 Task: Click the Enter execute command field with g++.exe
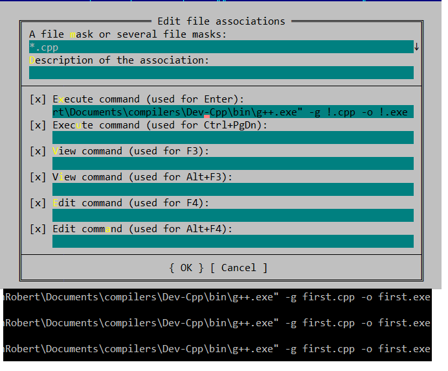pyautogui.click(x=232, y=112)
